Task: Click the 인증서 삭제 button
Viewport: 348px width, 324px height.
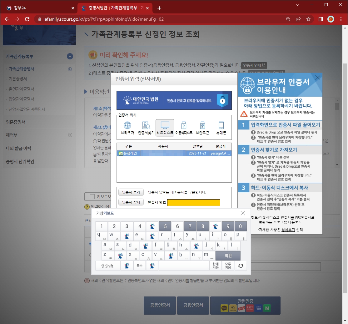Action: 131,202
